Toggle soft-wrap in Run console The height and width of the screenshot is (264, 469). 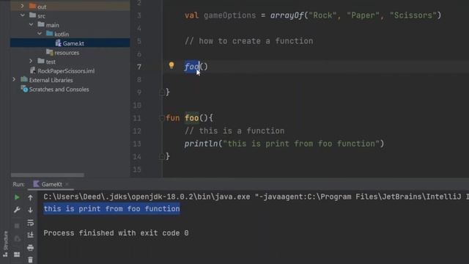[x=30, y=223]
